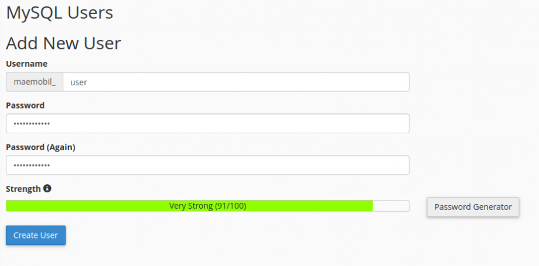This screenshot has width=539, height=266.
Task: Click the "Username" field label
Action: coord(27,64)
